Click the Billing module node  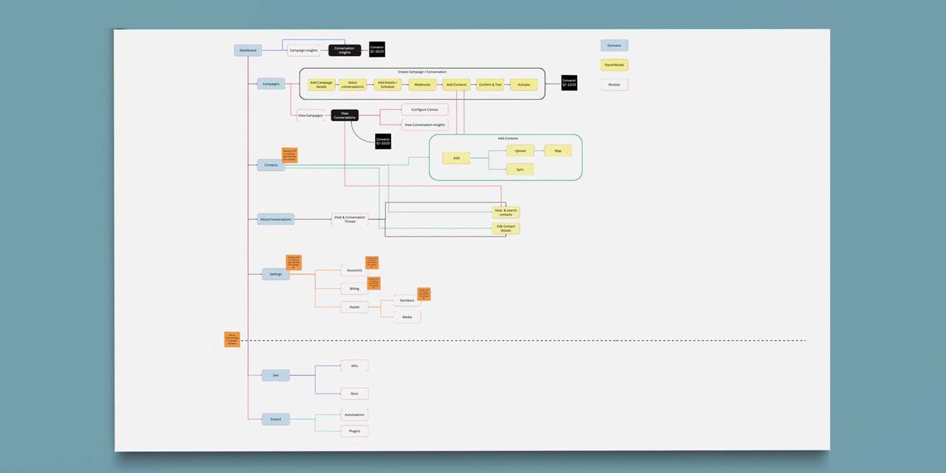pyautogui.click(x=355, y=289)
